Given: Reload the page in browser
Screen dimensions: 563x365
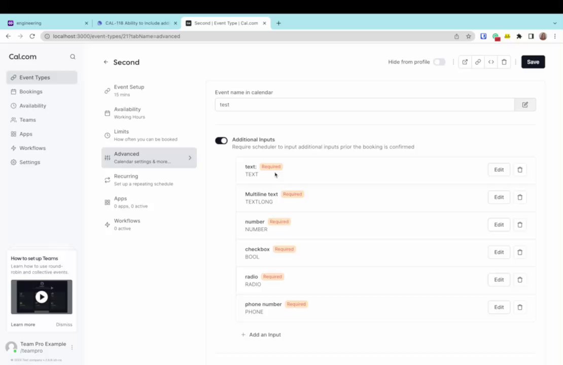Looking at the screenshot, I should [x=32, y=36].
